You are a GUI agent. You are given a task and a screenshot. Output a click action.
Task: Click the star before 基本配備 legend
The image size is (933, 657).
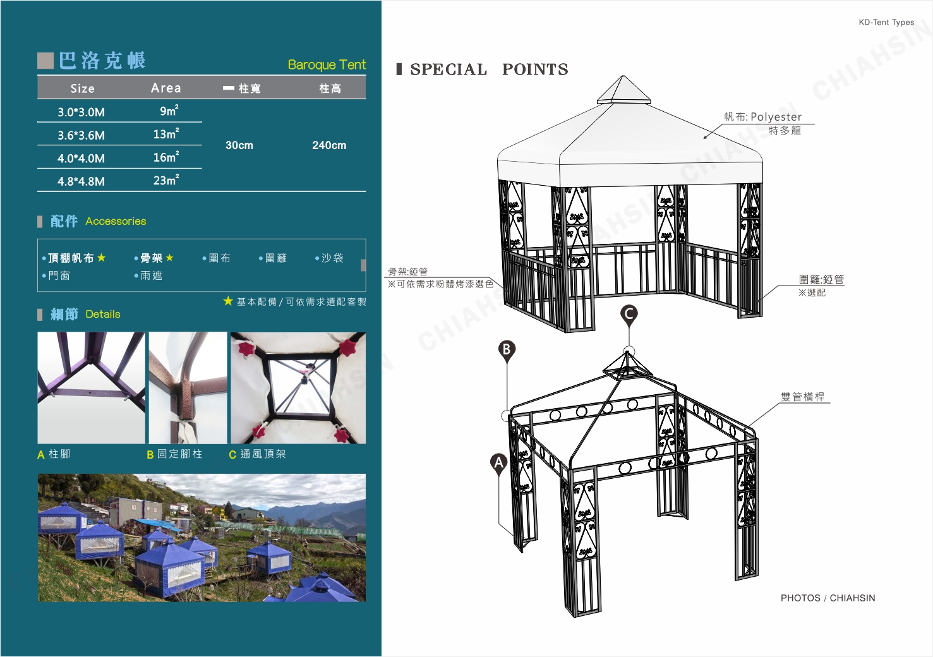tap(228, 301)
